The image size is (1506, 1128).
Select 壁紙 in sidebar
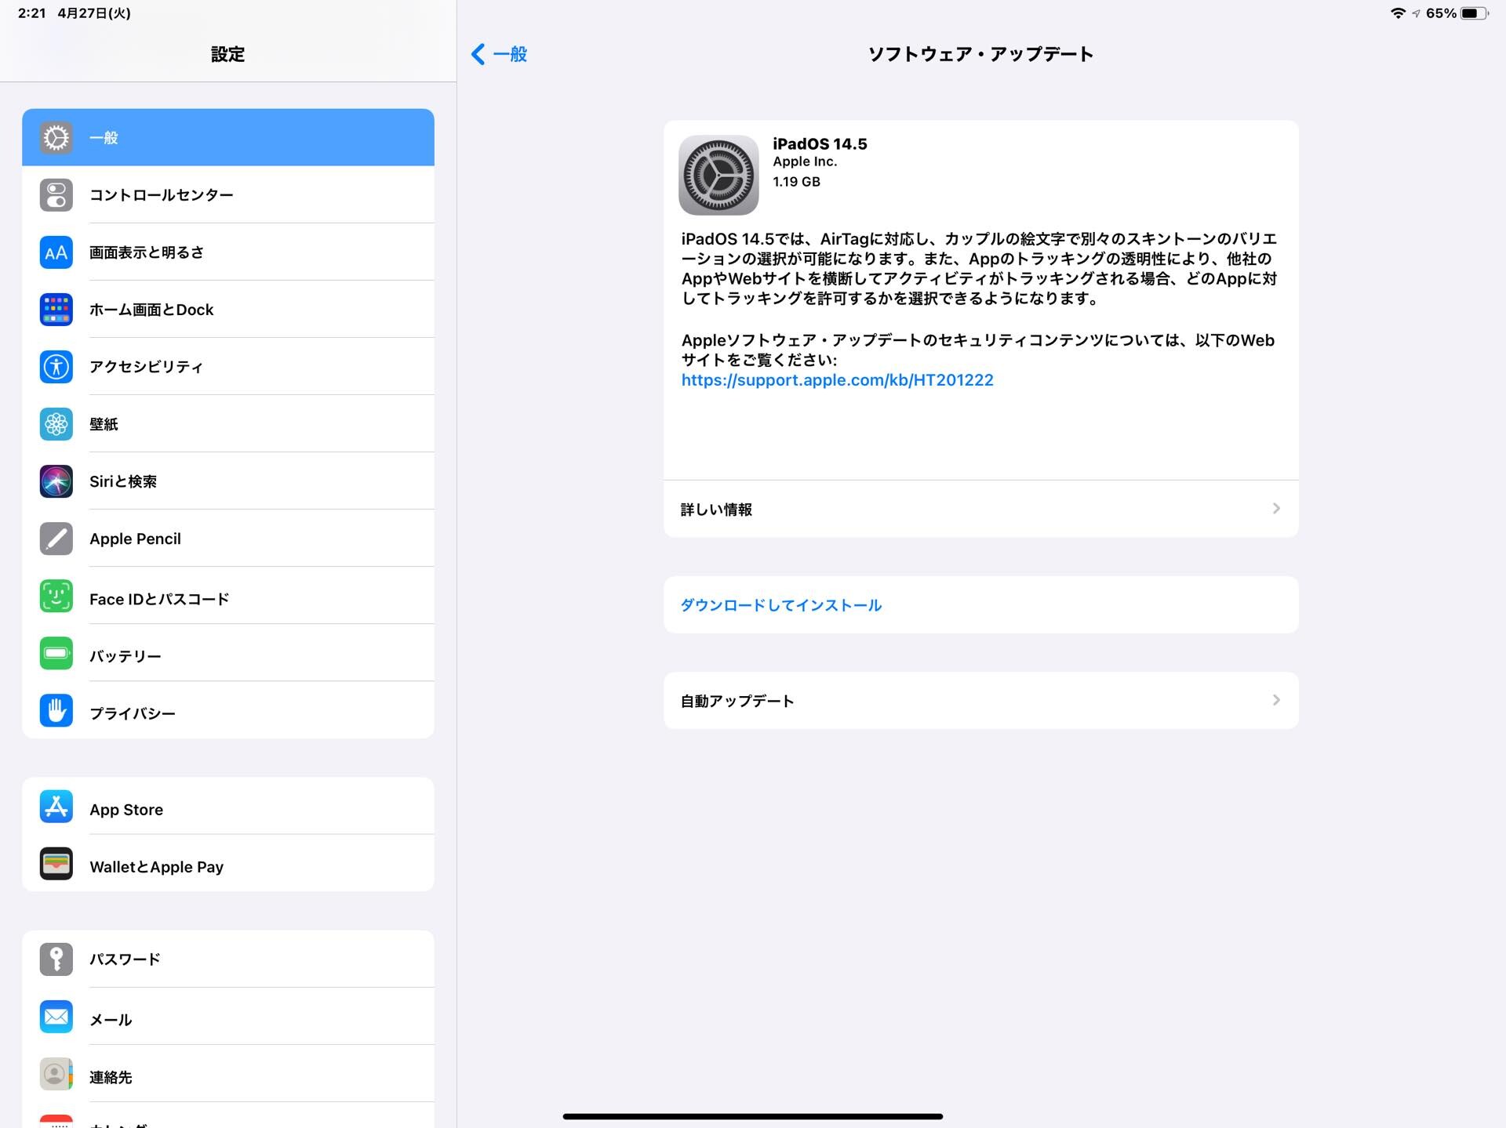click(x=227, y=424)
